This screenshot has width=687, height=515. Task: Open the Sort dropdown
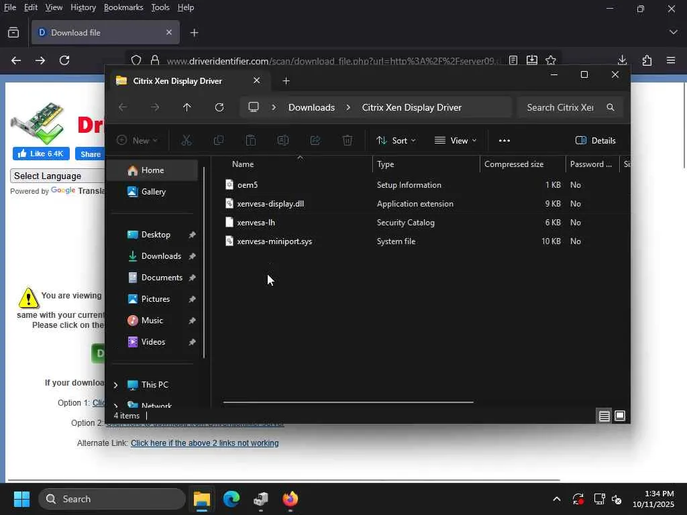(x=396, y=141)
